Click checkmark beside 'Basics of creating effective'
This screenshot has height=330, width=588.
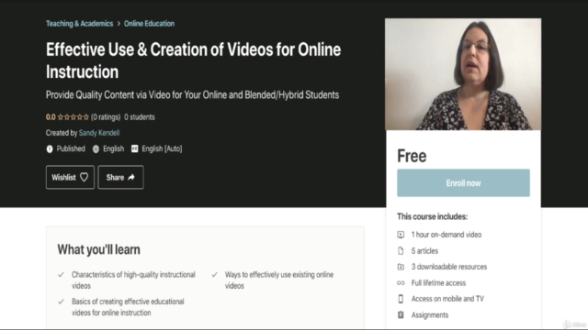click(x=61, y=302)
